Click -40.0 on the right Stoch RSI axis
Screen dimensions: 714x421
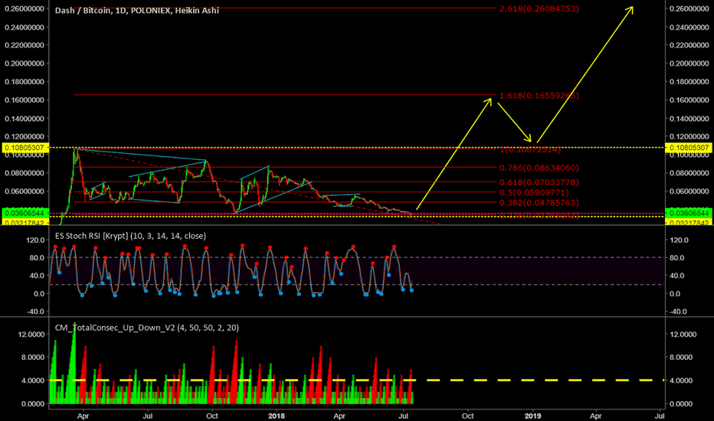[x=677, y=312]
